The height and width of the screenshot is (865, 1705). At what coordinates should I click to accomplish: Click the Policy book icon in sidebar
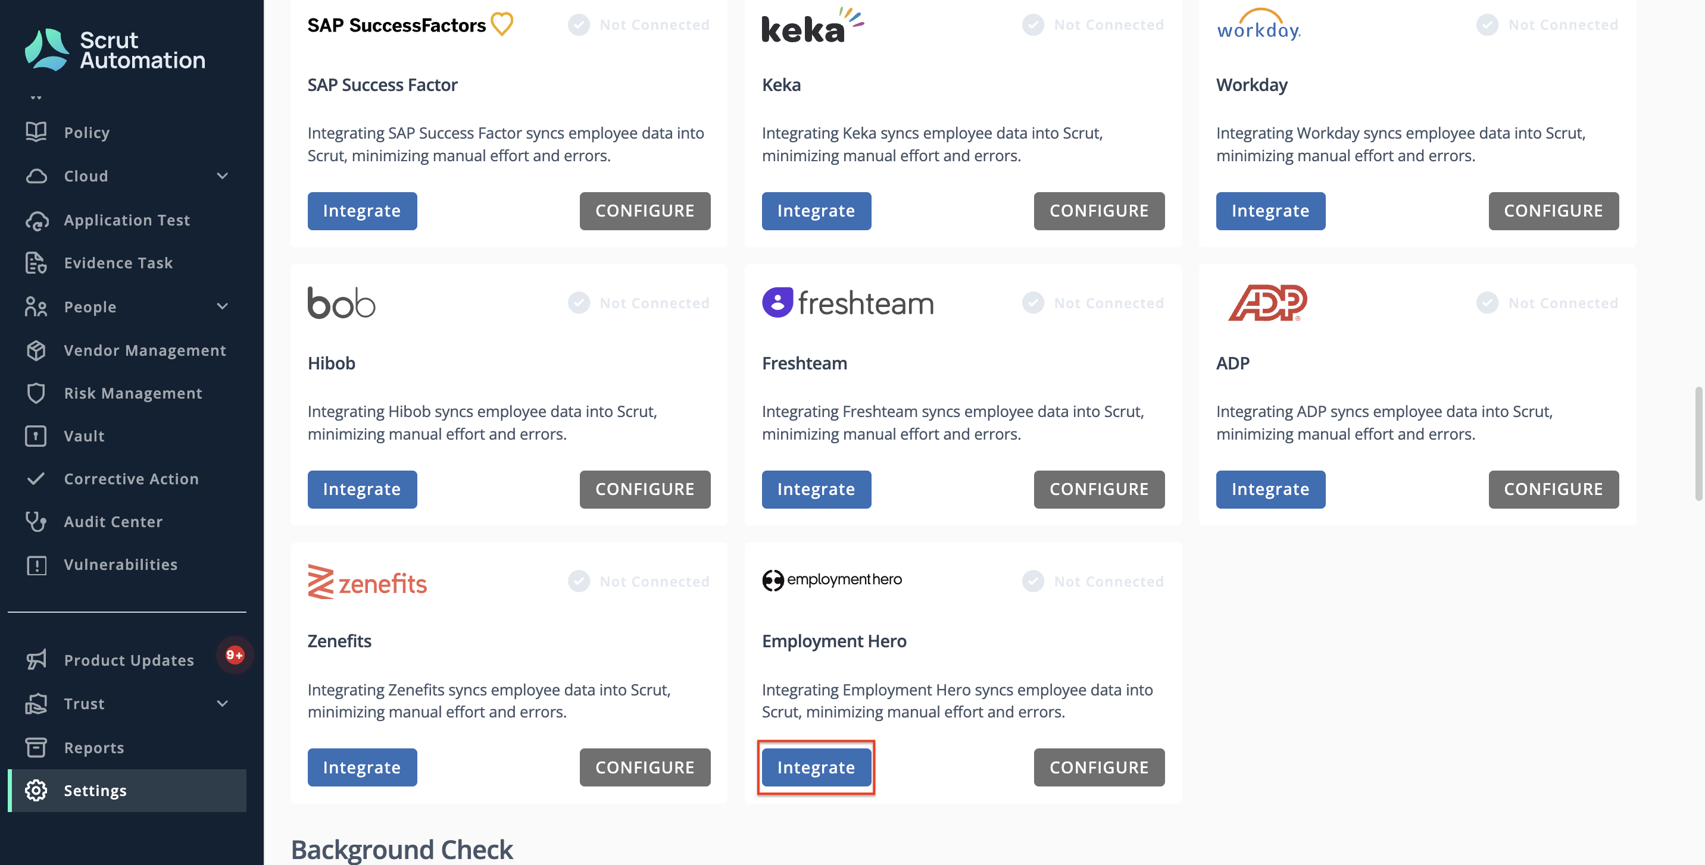pyautogui.click(x=36, y=132)
